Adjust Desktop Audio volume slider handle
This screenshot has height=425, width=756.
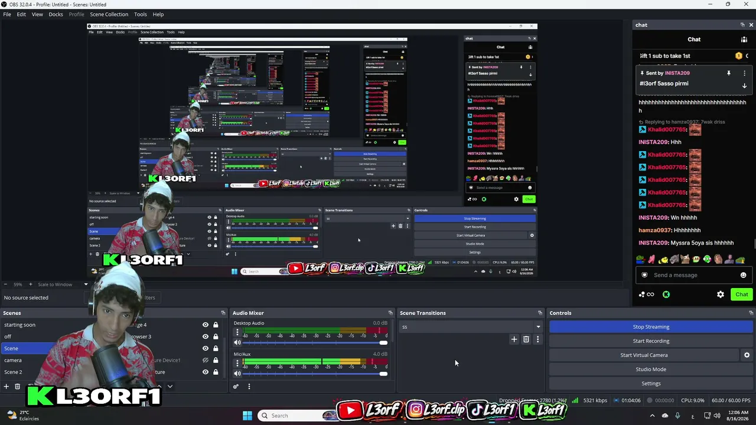click(x=383, y=342)
